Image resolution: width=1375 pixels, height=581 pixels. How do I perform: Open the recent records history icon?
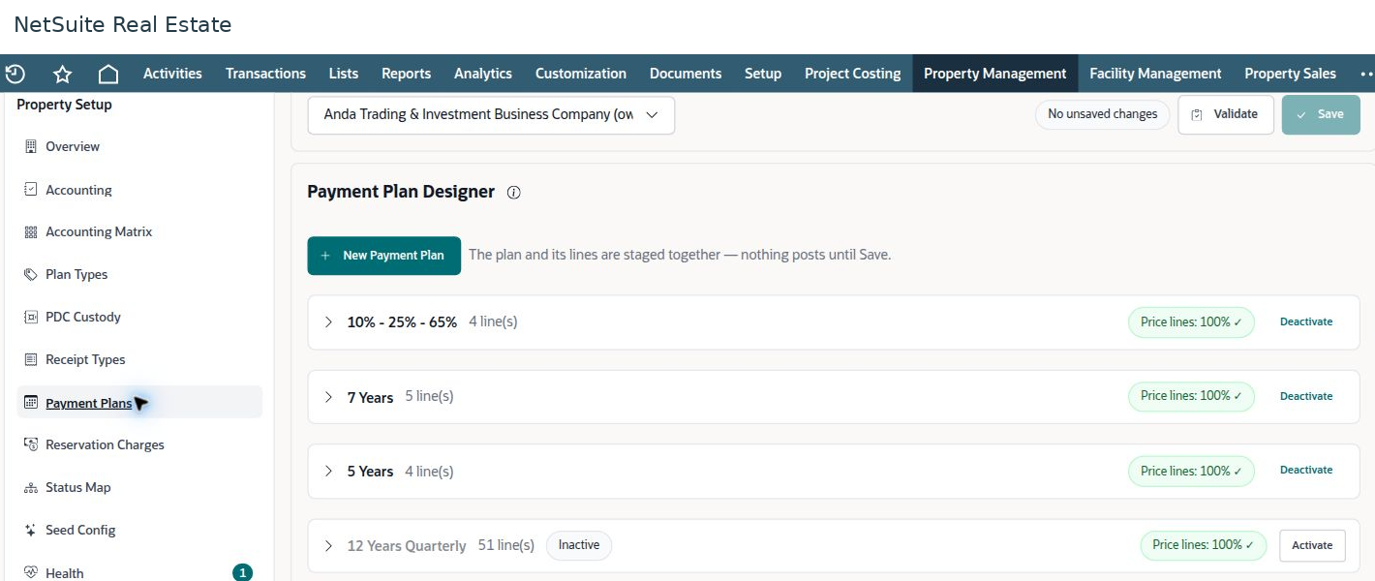click(15, 74)
